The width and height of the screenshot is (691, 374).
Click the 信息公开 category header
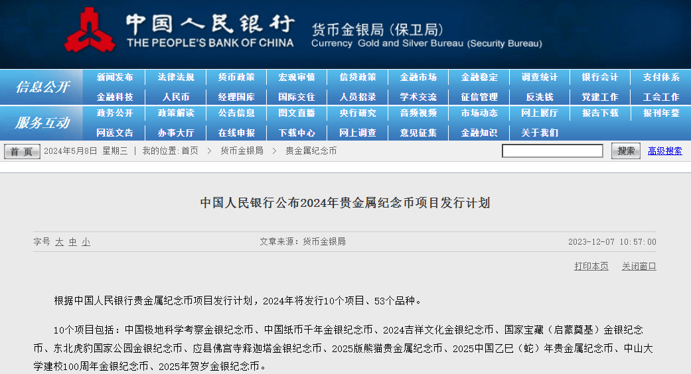(x=42, y=87)
